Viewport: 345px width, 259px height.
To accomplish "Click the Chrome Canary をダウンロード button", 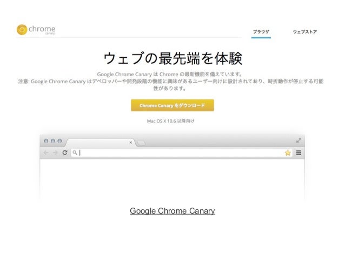I will point(172,105).
